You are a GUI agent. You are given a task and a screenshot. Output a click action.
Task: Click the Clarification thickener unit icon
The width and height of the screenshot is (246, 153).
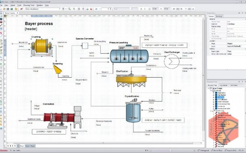pos(131,81)
